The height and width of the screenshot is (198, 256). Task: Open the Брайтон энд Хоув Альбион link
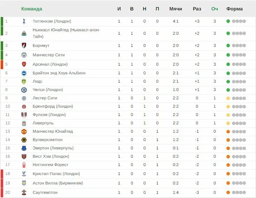point(59,73)
